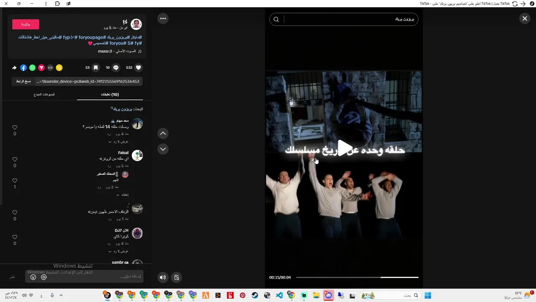Screen dimensions: 536x302
Task: Show hidden system tray icons chevron
Action: tap(61, 296)
